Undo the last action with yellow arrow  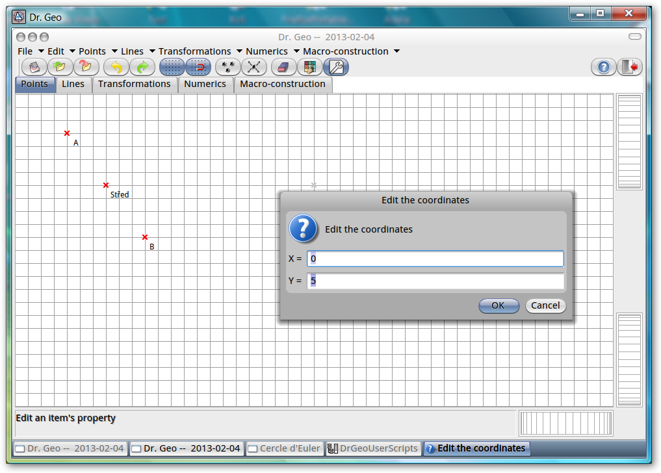pos(116,67)
